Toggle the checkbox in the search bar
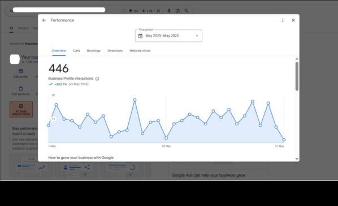The height and width of the screenshot is (206, 338). click(x=124, y=11)
